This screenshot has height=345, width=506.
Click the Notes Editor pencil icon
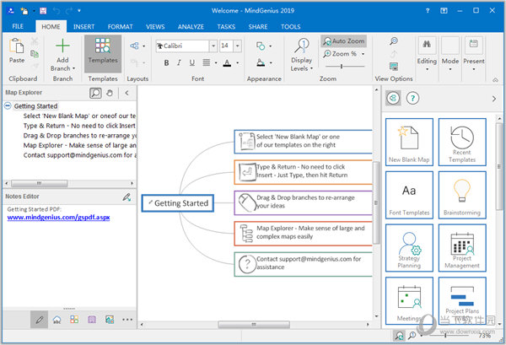tap(126, 197)
